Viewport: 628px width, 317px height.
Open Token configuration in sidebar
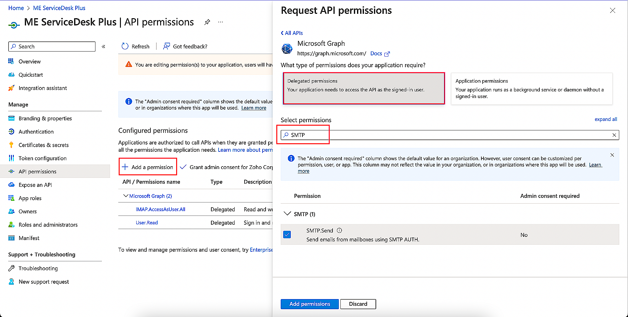[42, 158]
